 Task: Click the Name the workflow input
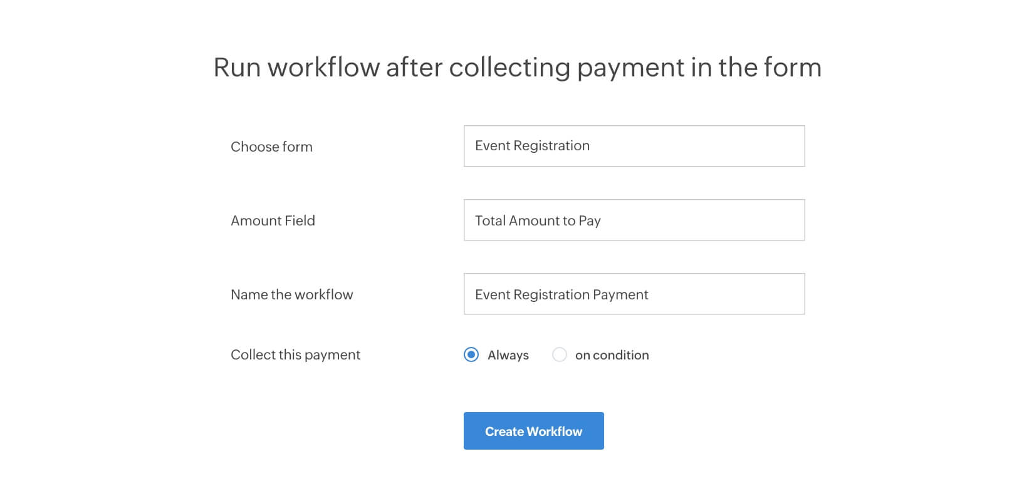tap(634, 294)
